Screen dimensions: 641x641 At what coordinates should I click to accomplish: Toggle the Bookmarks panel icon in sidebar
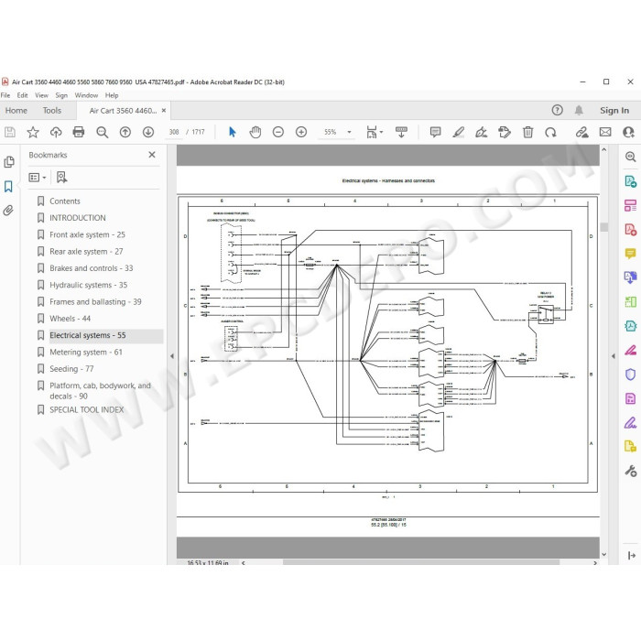(8, 187)
